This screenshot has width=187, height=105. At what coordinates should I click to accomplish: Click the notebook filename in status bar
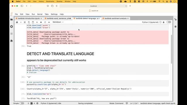click(x=158, y=103)
